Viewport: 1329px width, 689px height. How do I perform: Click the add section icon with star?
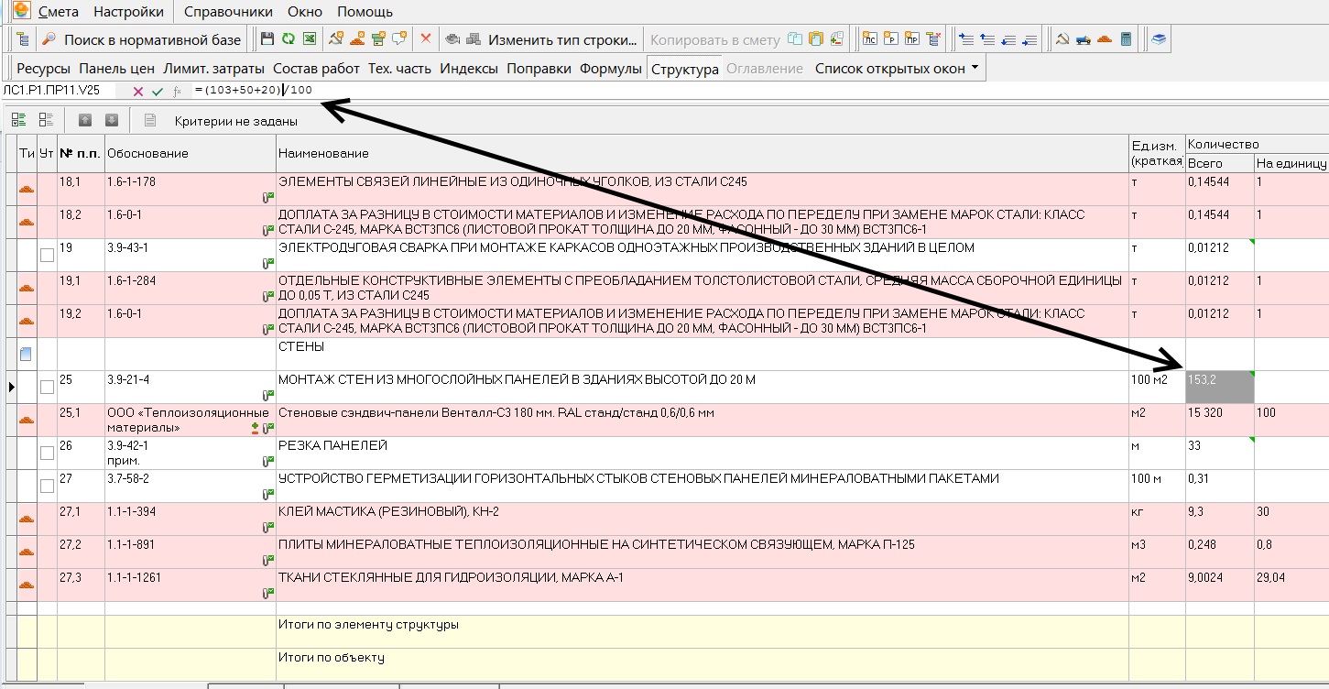pos(378,39)
